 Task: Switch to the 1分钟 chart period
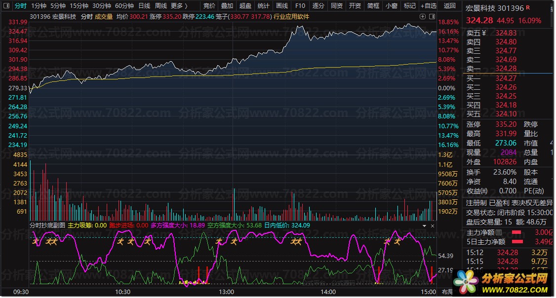tap(39, 5)
